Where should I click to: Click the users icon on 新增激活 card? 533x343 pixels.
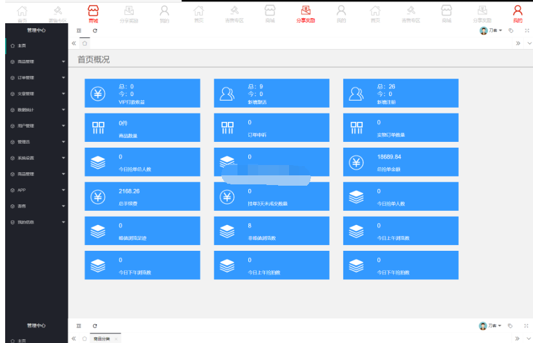click(x=227, y=93)
